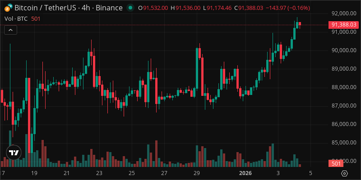Screen dimensions: 361x180
Task: Click the Low value L91,174.46
Action: [x=217, y=8]
